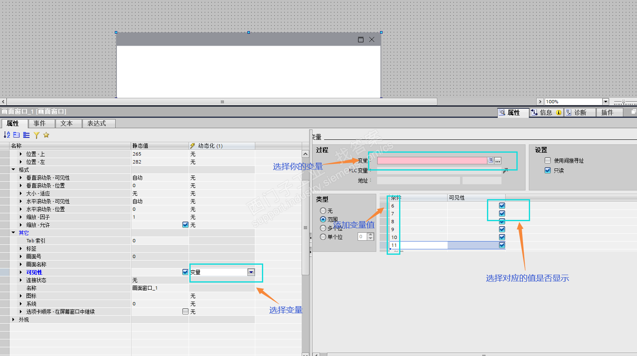Image resolution: width=637 pixels, height=356 pixels.
Task: Click the X icon on the screen window object
Action: click(372, 39)
